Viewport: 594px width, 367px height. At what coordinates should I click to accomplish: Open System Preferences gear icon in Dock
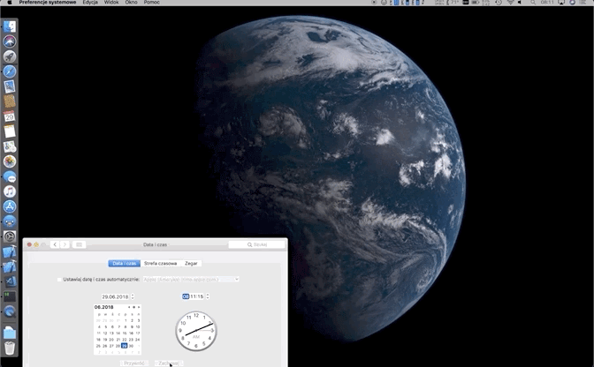10,236
